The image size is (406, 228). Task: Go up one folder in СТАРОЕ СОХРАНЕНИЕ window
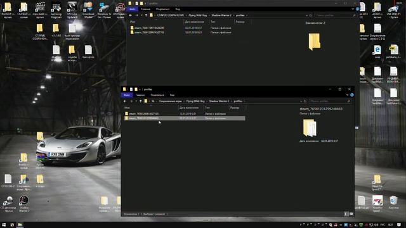pyautogui.click(x=146, y=15)
